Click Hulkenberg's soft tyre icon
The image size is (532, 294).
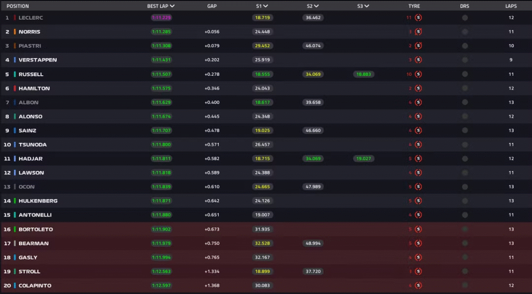coord(418,201)
